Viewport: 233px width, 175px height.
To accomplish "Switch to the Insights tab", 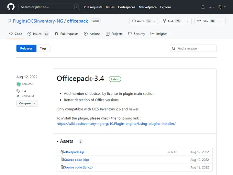I will tap(159, 34).
